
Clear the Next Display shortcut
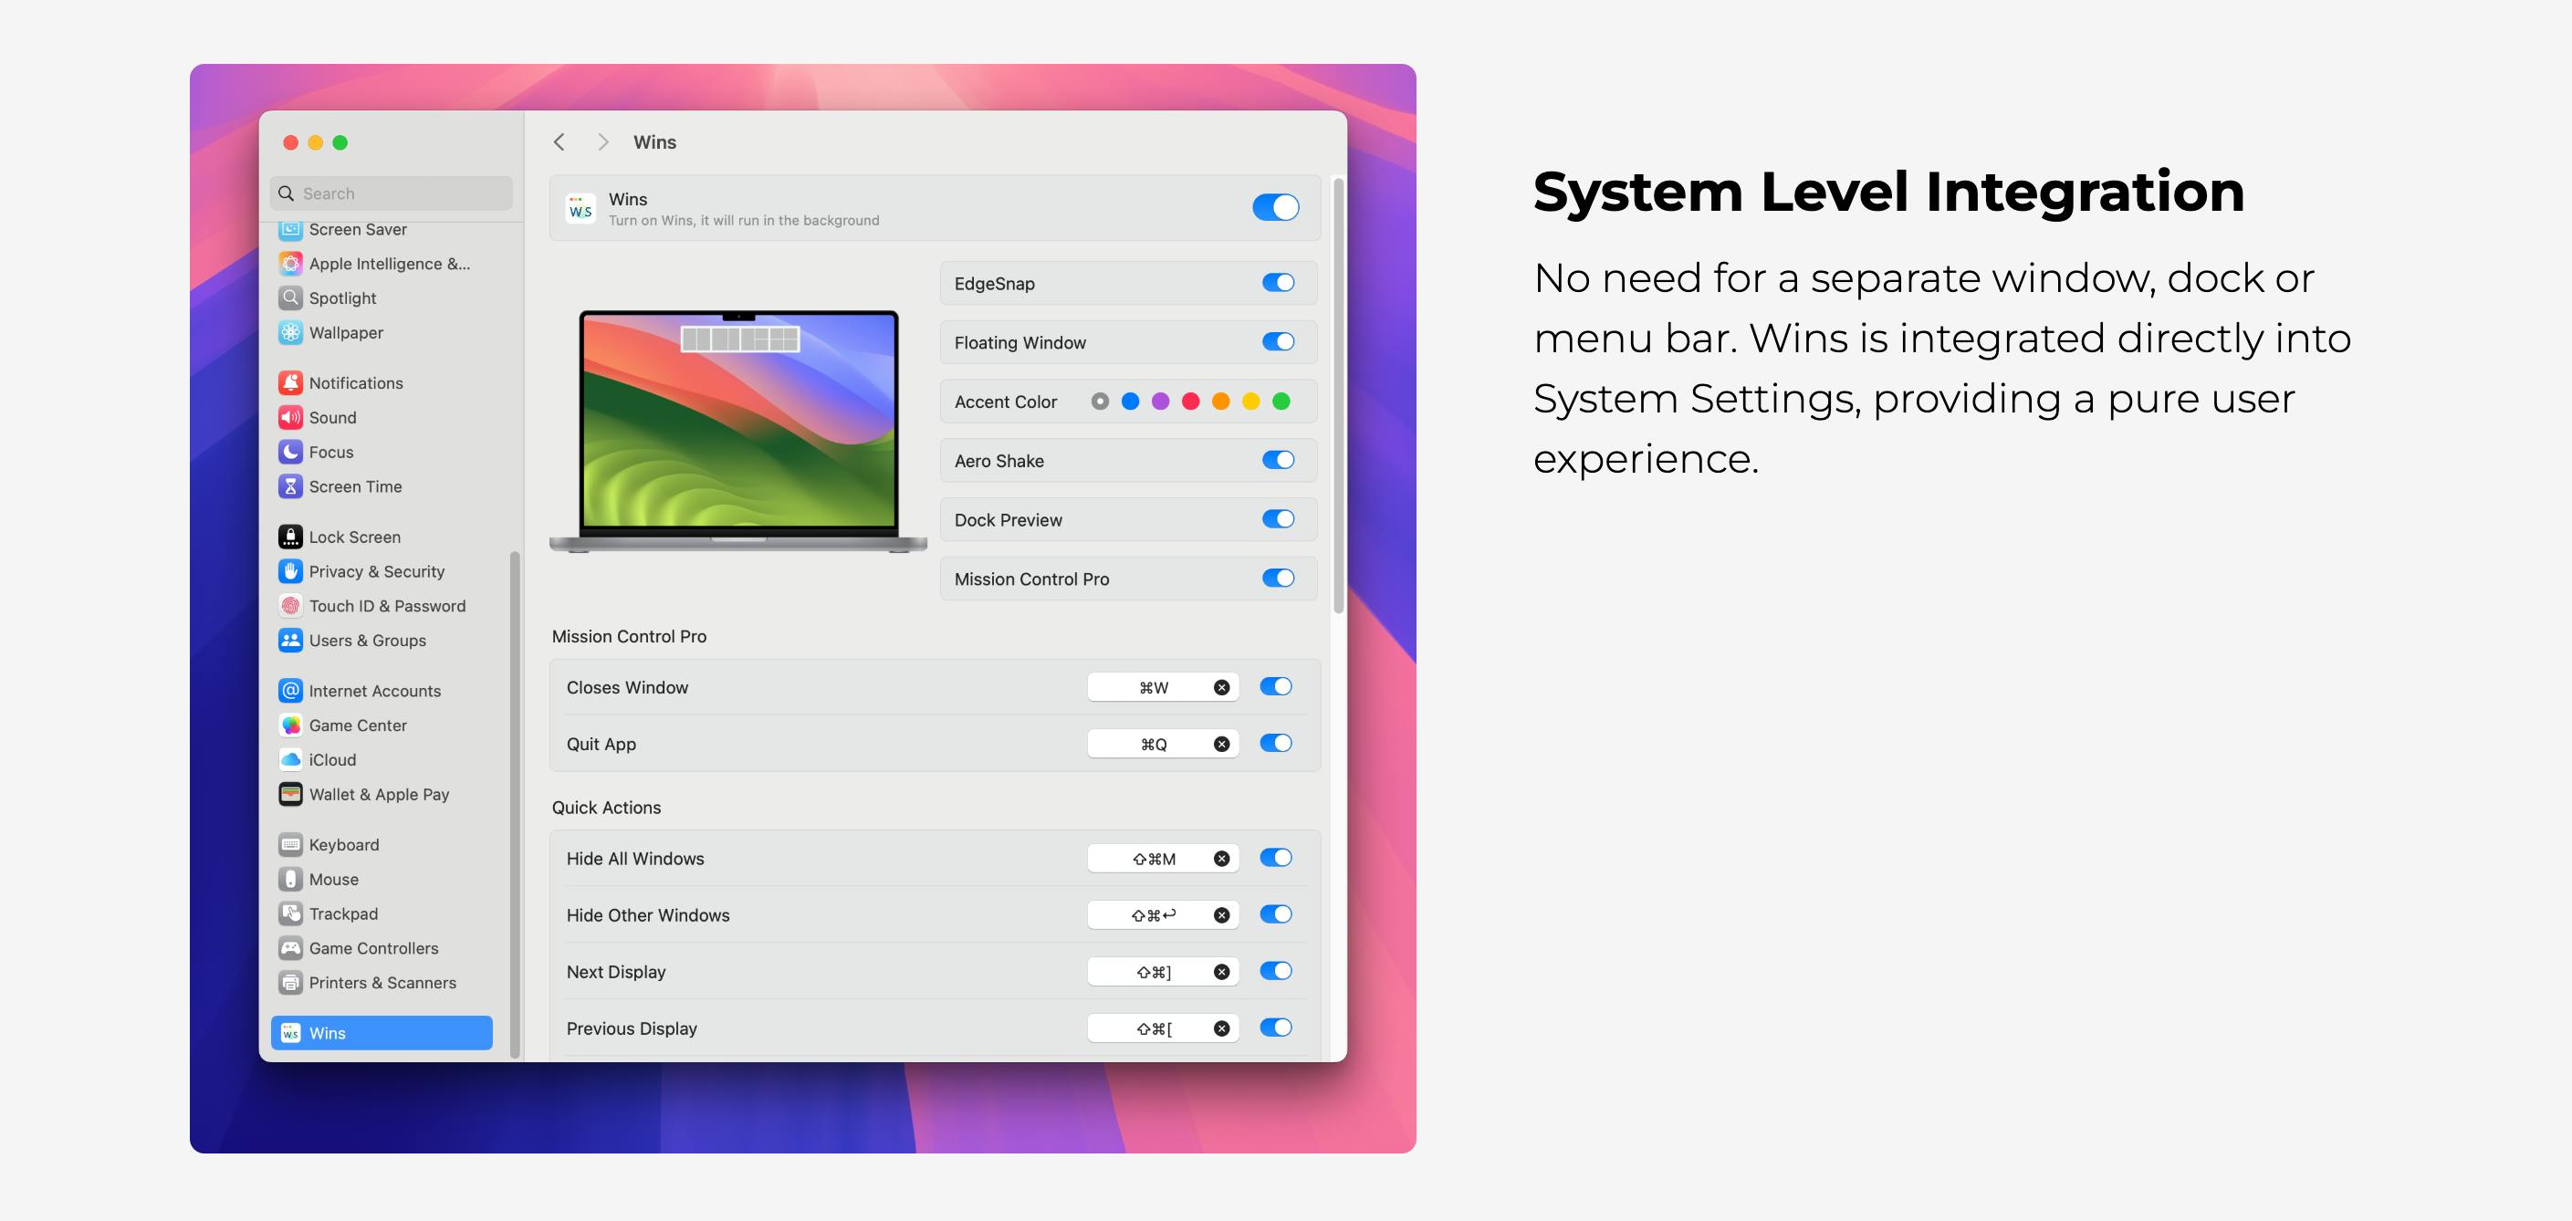1221,971
